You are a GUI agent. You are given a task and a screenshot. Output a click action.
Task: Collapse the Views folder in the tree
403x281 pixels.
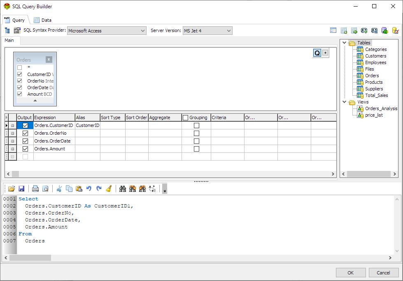tap(345, 102)
